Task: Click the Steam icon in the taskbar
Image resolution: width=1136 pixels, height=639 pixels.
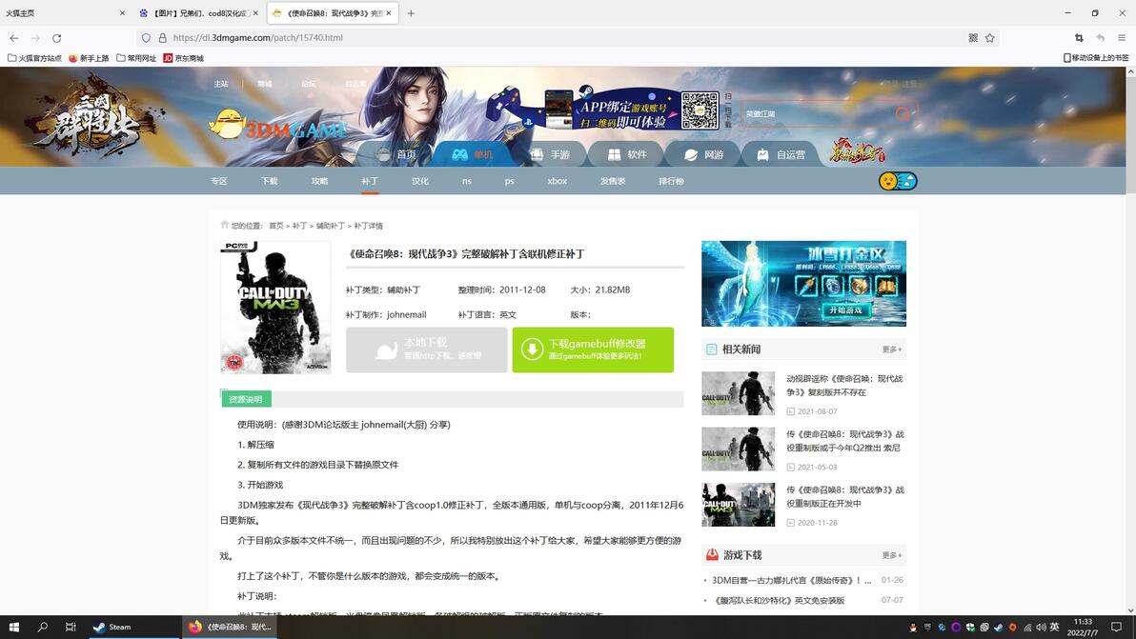Action: coord(113,627)
